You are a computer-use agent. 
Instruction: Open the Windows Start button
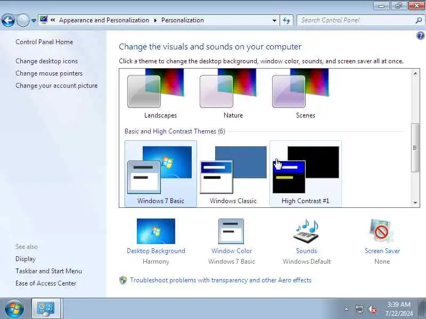pos(14,309)
